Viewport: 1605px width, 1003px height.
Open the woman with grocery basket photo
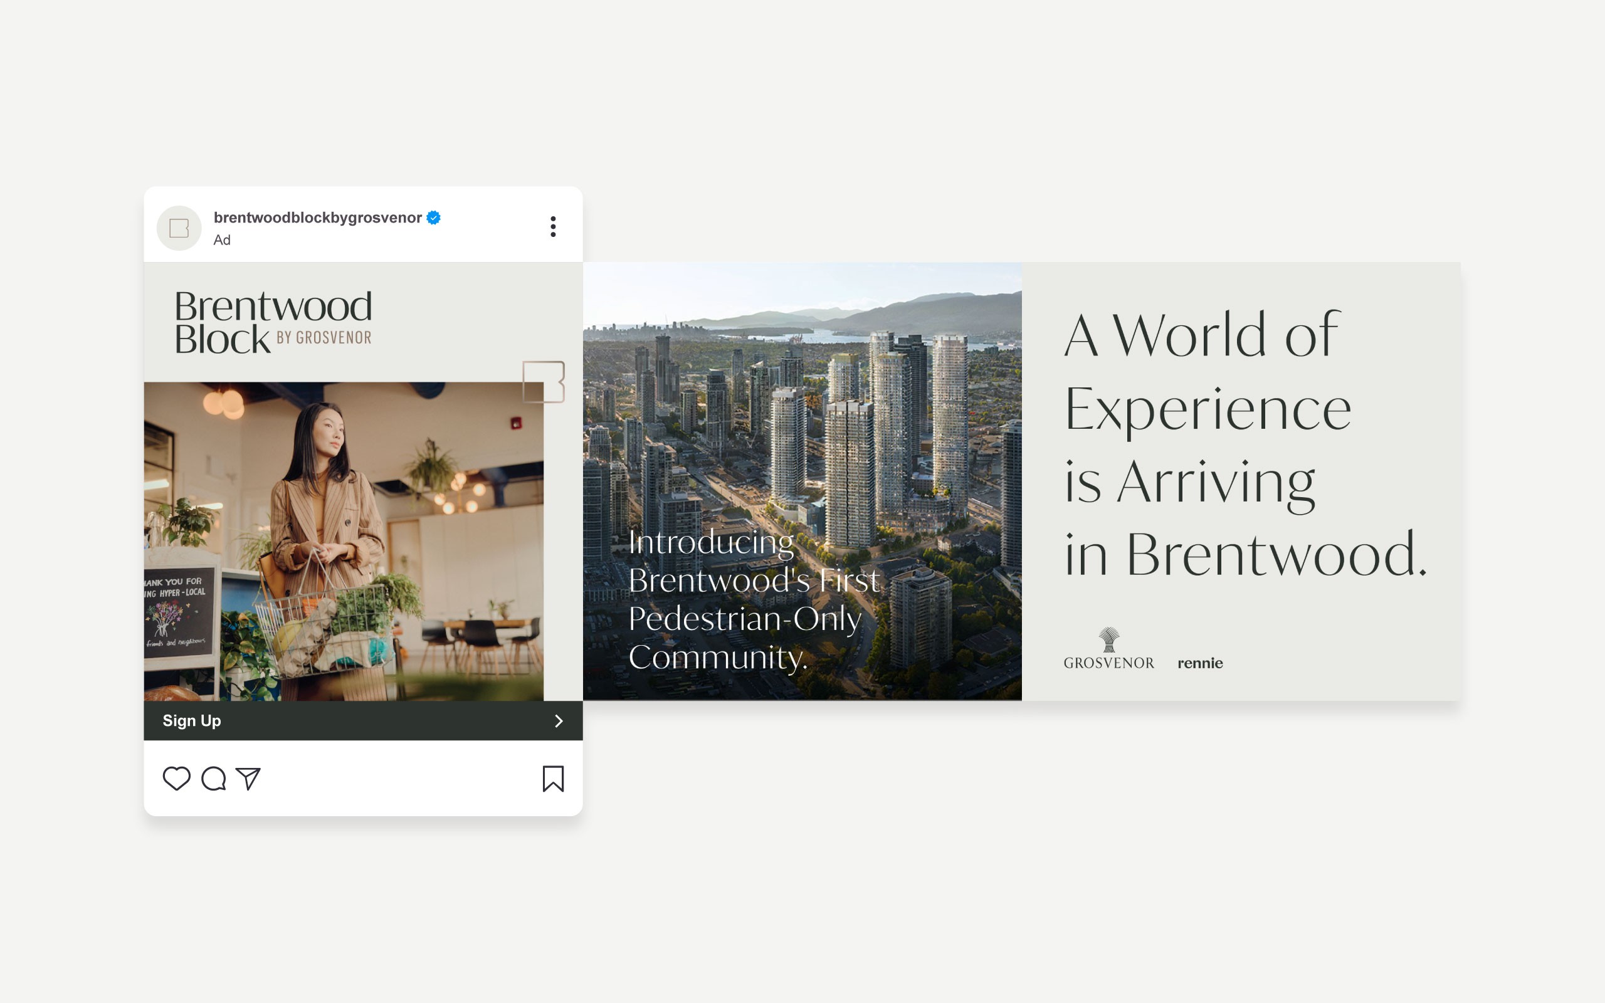tap(344, 540)
